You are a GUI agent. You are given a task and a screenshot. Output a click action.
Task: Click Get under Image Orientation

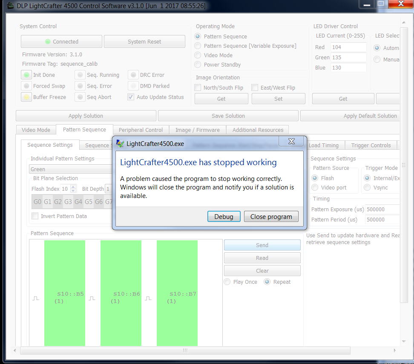tap(221, 99)
